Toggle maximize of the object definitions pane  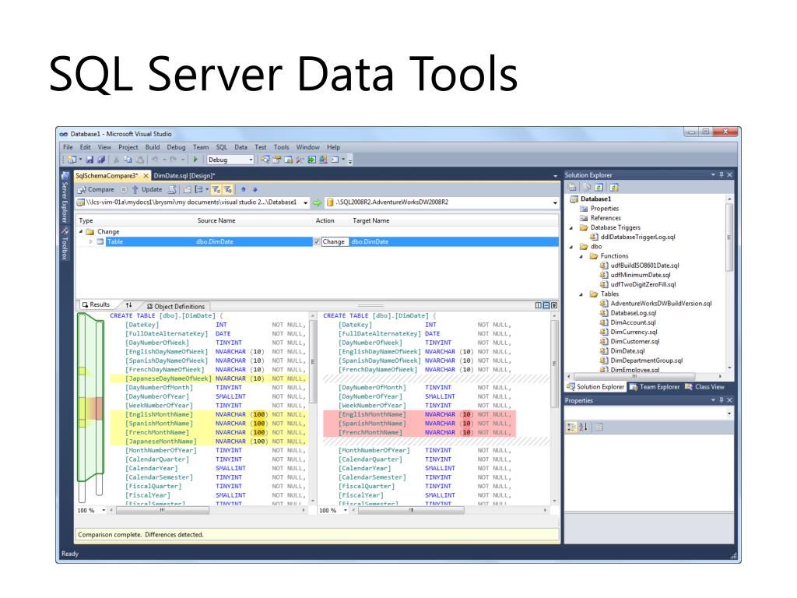pos(554,305)
